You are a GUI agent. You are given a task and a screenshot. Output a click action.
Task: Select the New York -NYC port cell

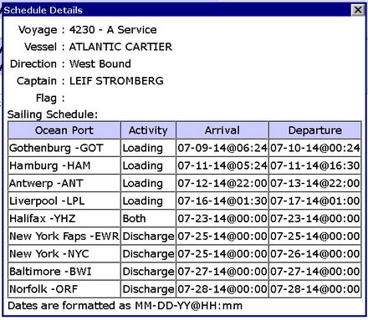click(64, 254)
